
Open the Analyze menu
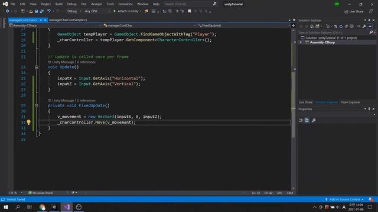pyautogui.click(x=96, y=4)
